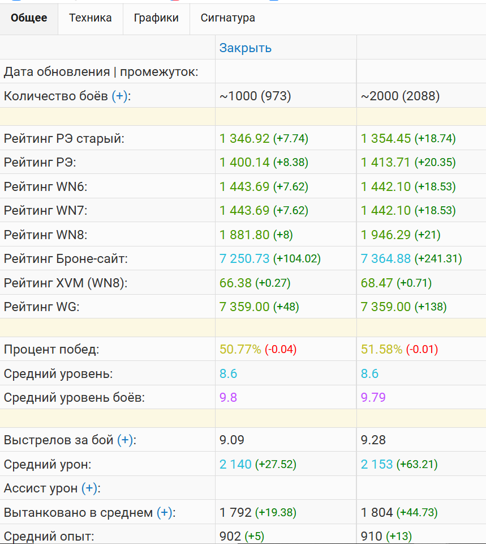Click the Закрыть link
Image resolution: width=486 pixels, height=544 pixels.
[x=246, y=48]
